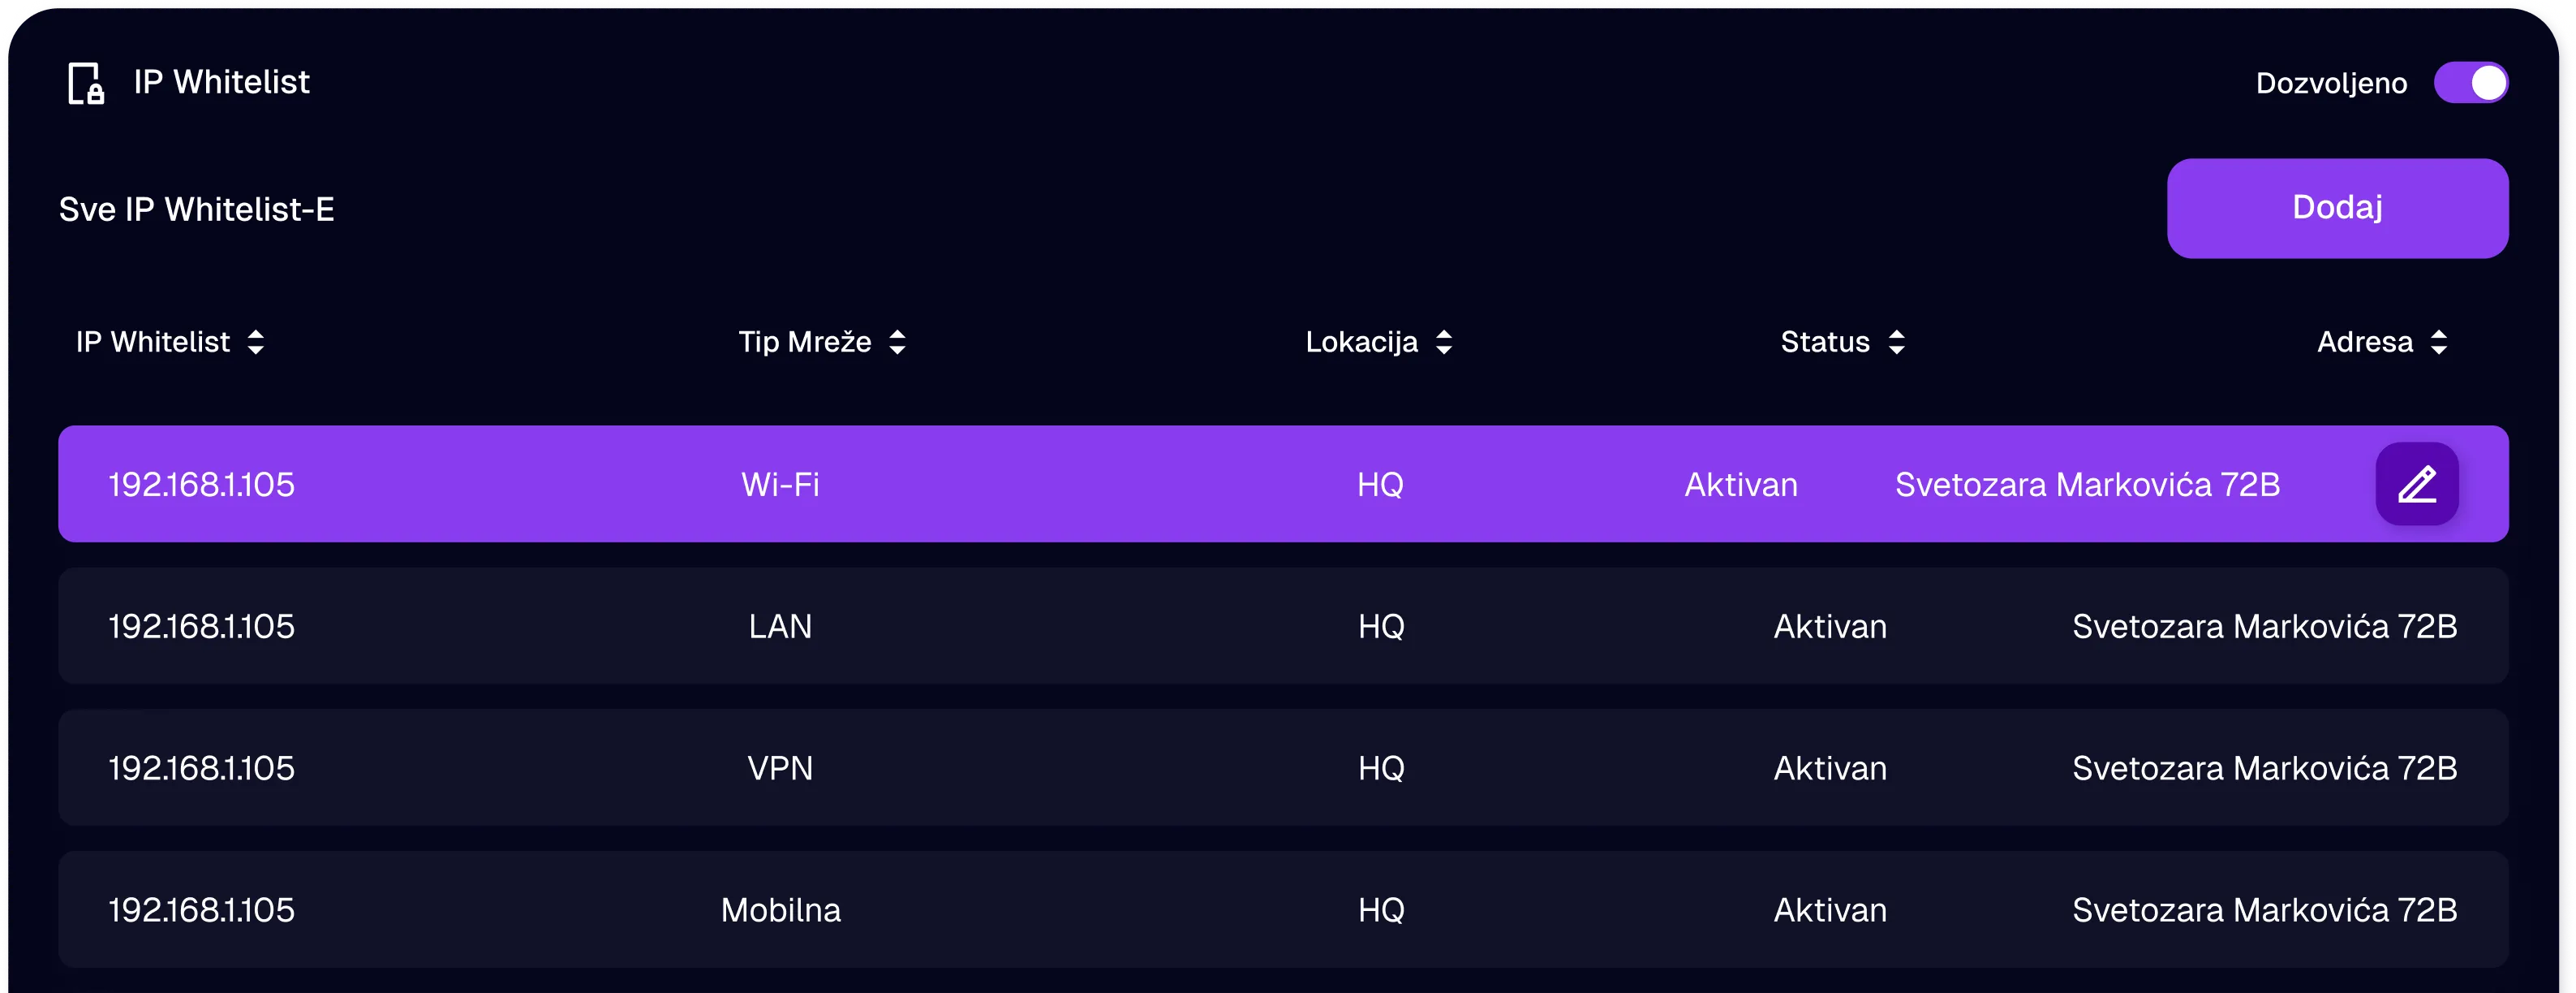This screenshot has width=2576, height=993.
Task: Click the sort arrows beside IP Whitelist
Action: pyautogui.click(x=257, y=341)
